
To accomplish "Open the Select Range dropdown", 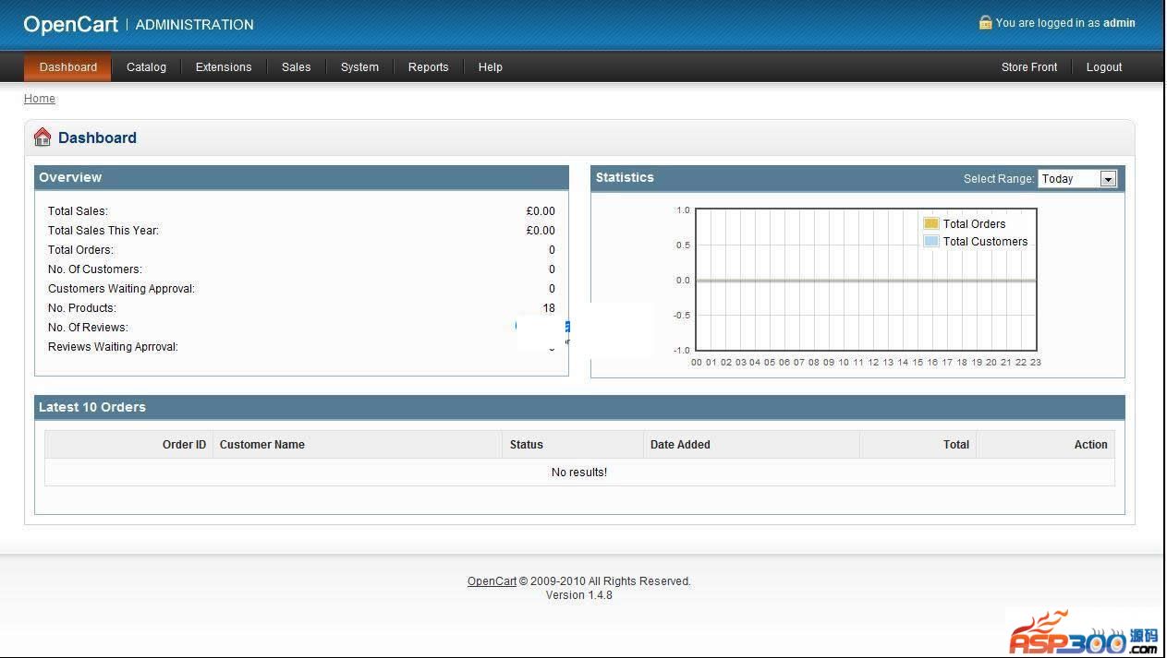I will point(1076,179).
